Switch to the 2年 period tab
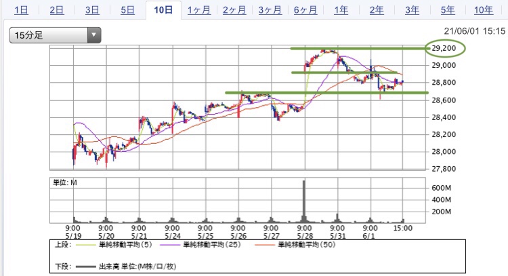Image resolution: width=508 pixels, height=276 pixels. pos(377,10)
